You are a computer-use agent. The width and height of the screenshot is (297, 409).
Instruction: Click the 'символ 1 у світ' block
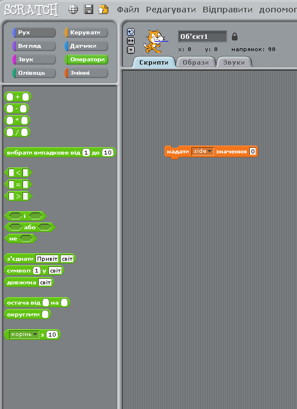pyautogui.click(x=34, y=270)
